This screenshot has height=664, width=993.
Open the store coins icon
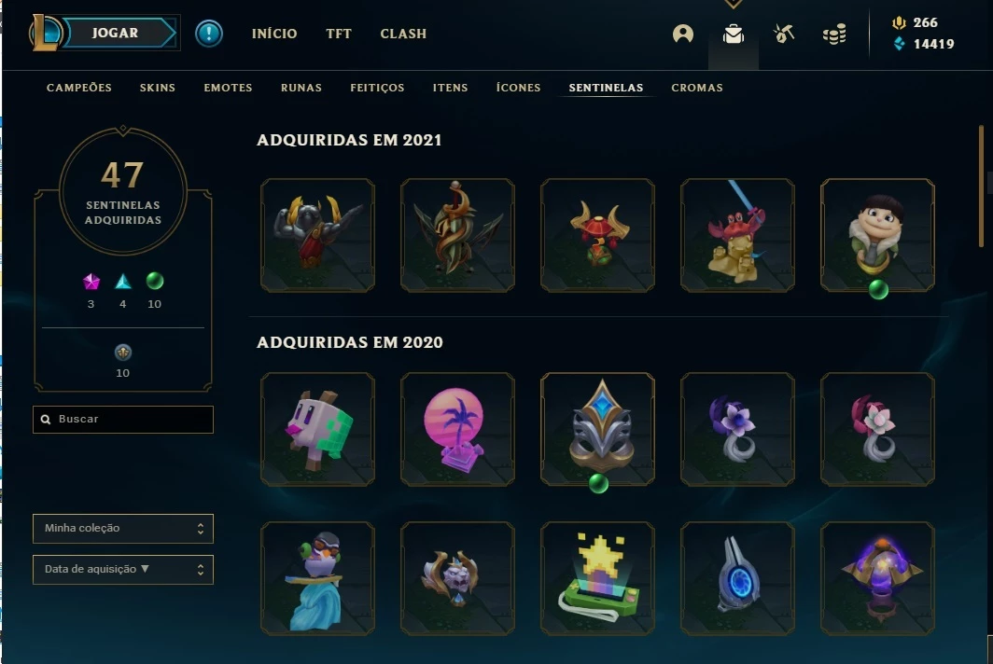click(x=834, y=35)
